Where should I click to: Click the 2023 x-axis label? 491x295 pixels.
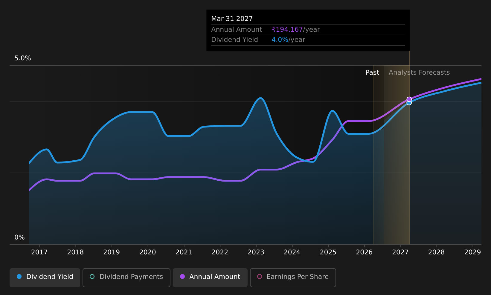click(256, 252)
